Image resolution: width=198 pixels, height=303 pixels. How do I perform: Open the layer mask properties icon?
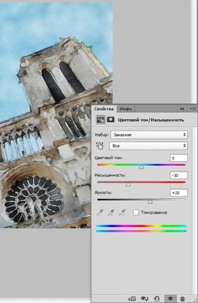point(111,120)
